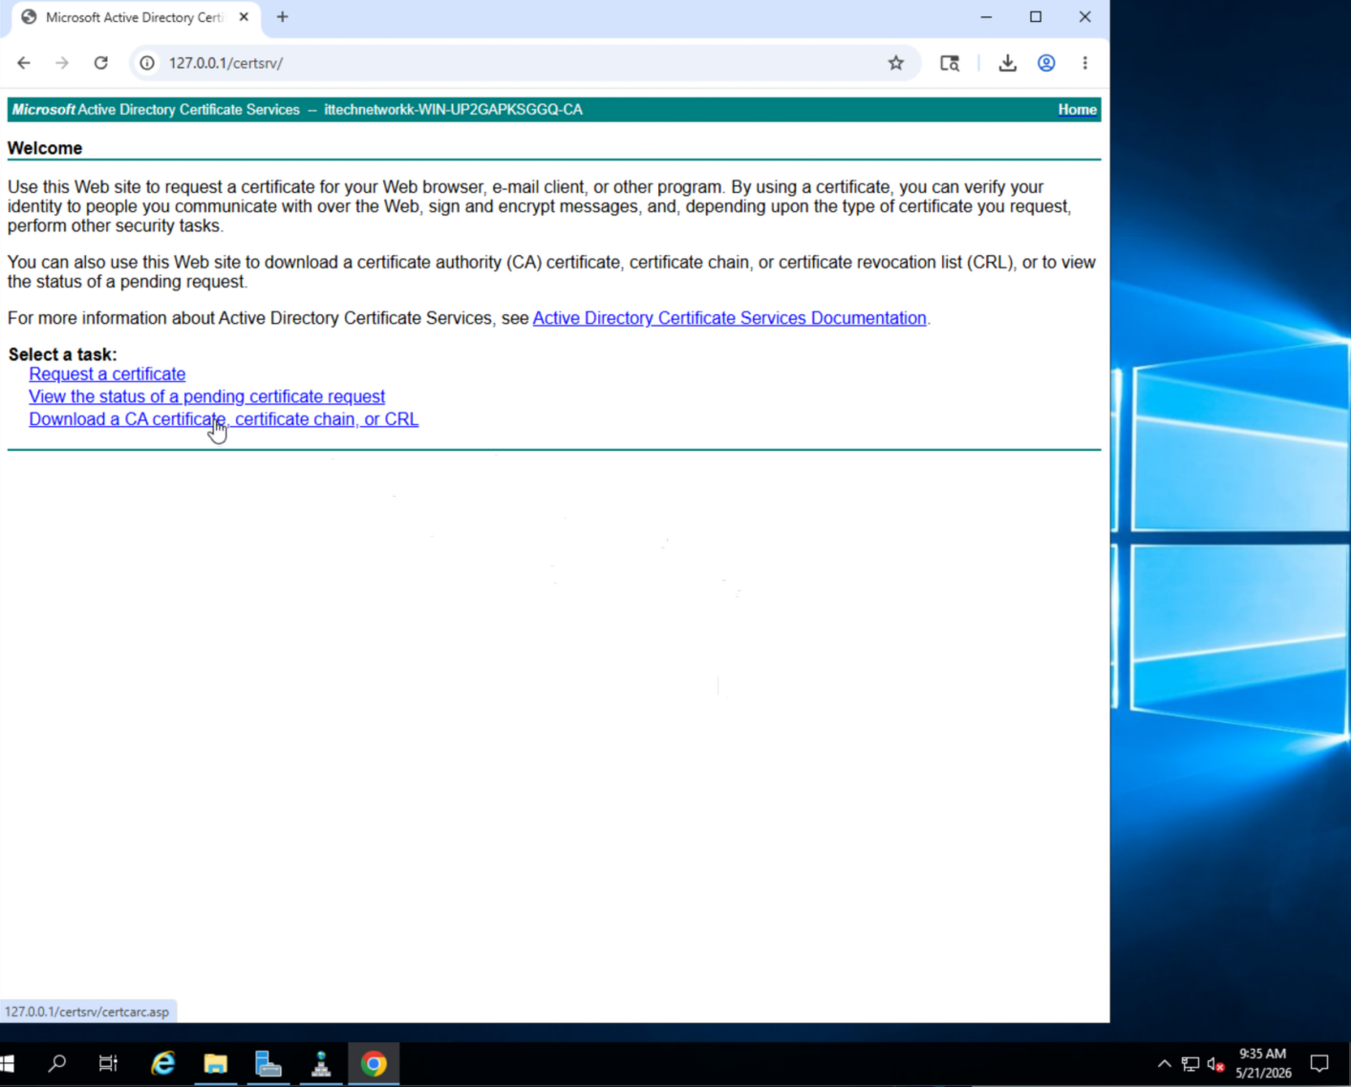The image size is (1351, 1087).
Task: Open taskbar search magnifier
Action: (x=57, y=1063)
